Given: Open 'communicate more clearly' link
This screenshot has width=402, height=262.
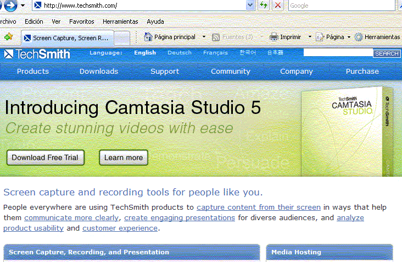Looking at the screenshot, I should (71, 218).
